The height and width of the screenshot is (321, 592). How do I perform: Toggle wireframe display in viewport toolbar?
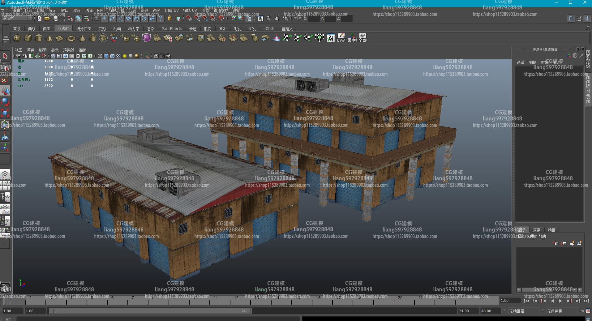(x=100, y=56)
